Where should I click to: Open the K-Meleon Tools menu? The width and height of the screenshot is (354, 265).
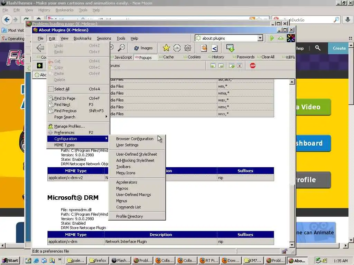pyautogui.click(x=121, y=38)
